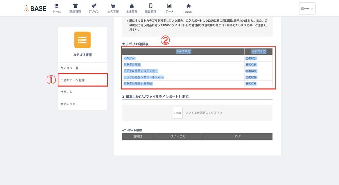The height and width of the screenshot is (185, 339).
Task: Click the BASE logo
Action: (x=35, y=8)
